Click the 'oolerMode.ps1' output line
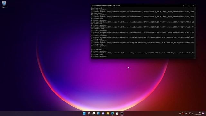206x116 pixels. tap(97, 13)
